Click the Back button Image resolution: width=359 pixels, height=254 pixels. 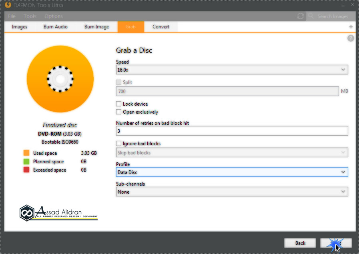(x=300, y=243)
